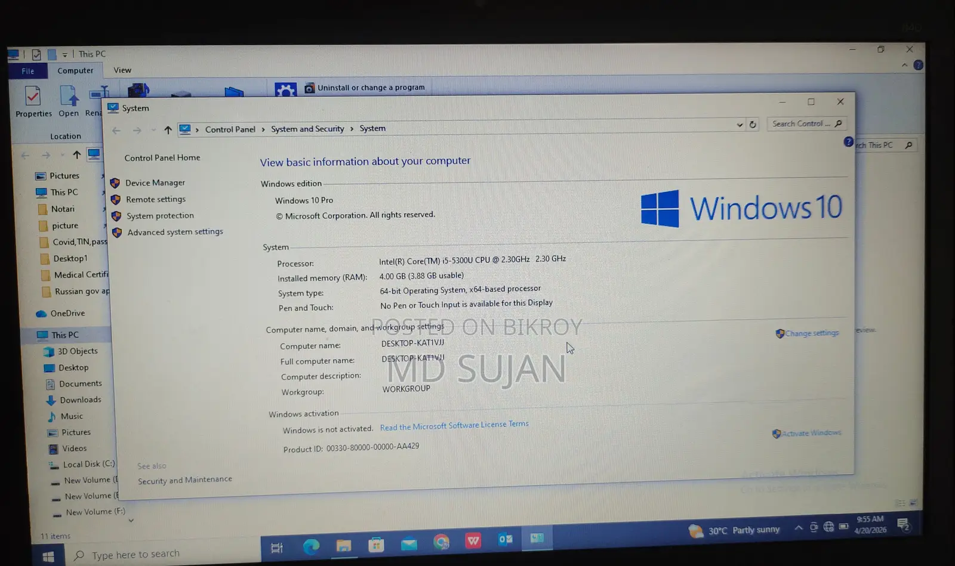
Task: Open Customize Quick Access Toolbar dropdown
Action: [x=64, y=54]
